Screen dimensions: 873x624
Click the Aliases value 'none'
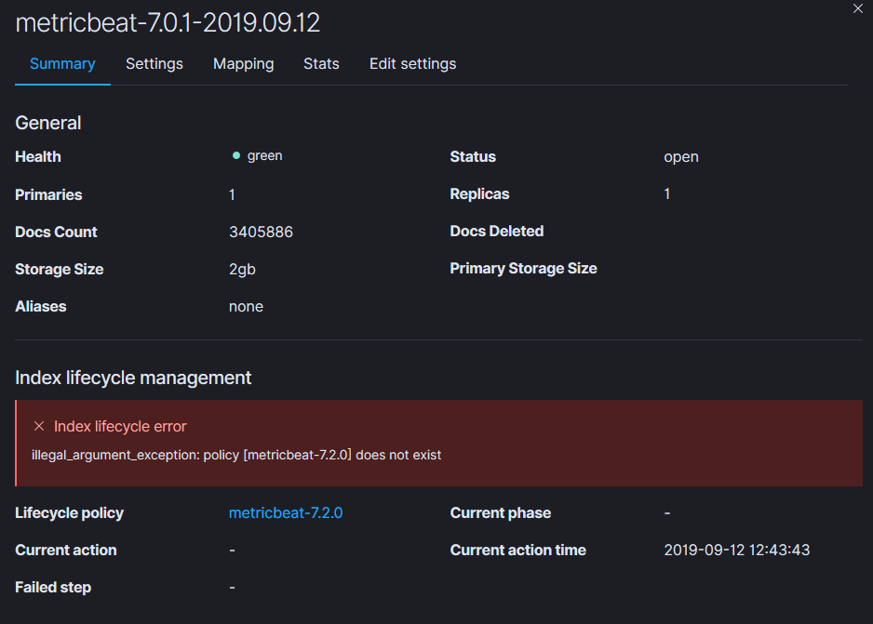[x=246, y=307]
